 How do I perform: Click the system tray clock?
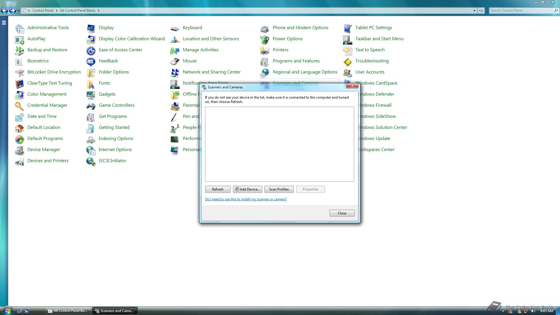tap(547, 311)
